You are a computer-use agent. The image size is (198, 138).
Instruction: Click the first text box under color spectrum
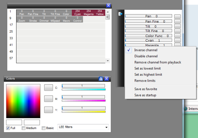[14, 122]
